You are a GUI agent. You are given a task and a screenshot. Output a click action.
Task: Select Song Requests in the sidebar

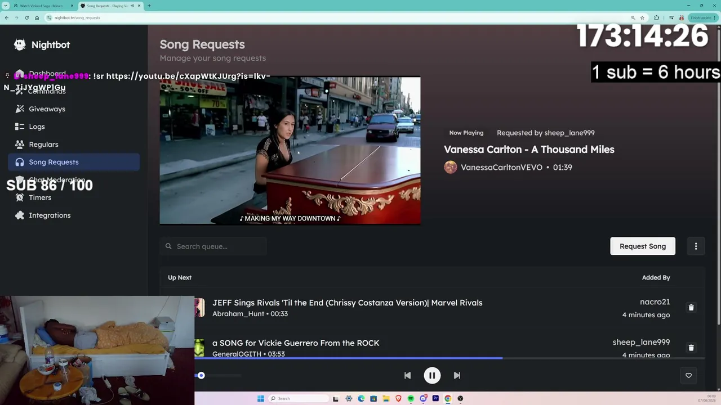coord(74,162)
